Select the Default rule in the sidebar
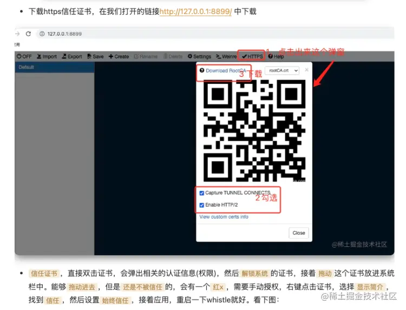This screenshot has width=406, height=310. [55, 67]
